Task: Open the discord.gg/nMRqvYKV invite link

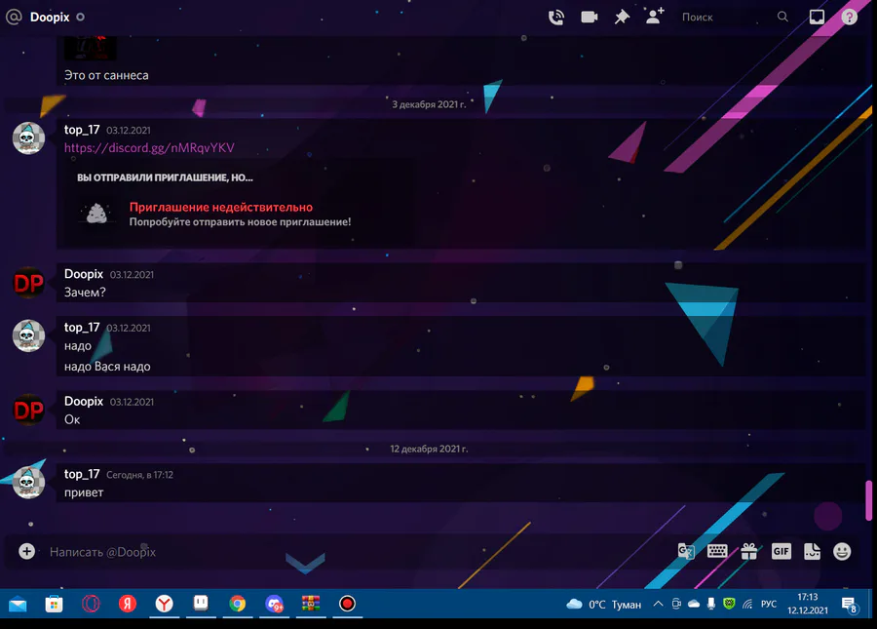Action: 149,147
